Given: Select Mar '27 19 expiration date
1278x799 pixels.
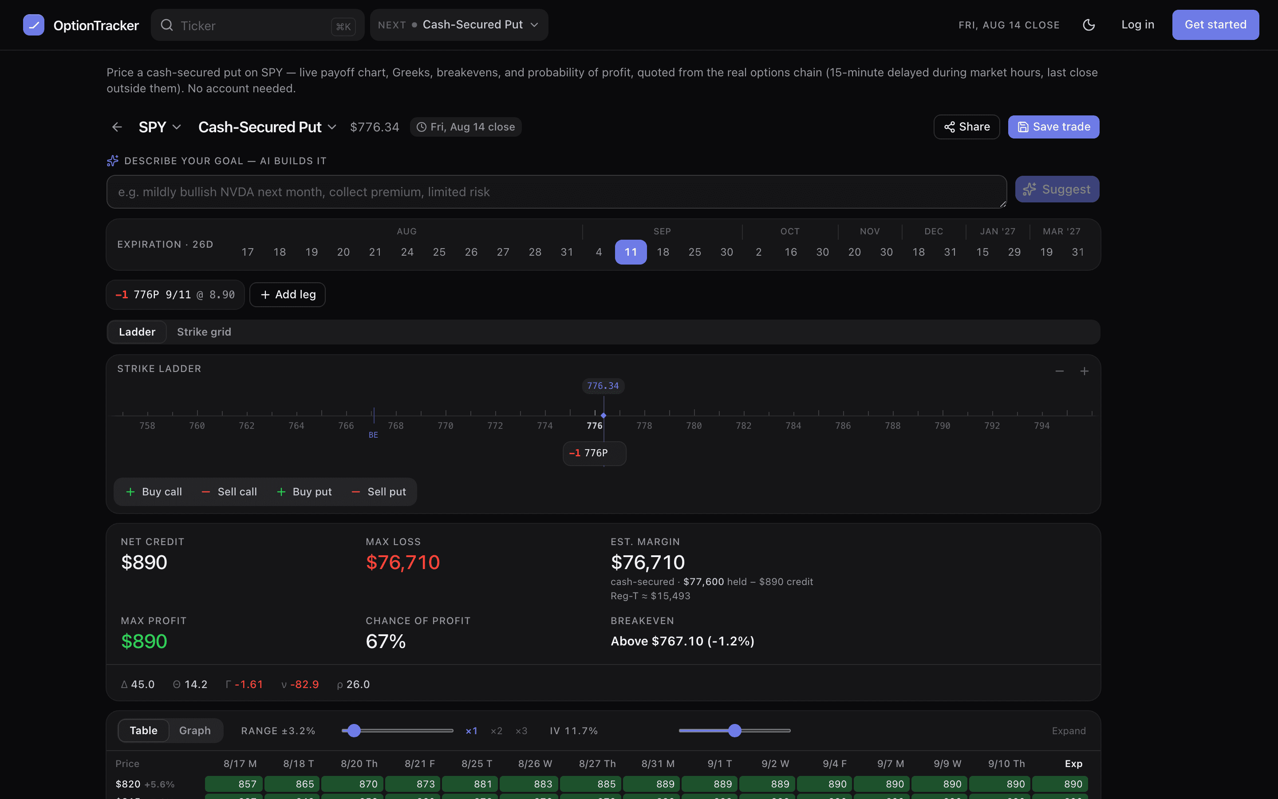Looking at the screenshot, I should (x=1046, y=252).
